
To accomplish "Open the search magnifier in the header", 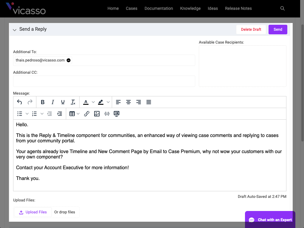I will (283, 8).
